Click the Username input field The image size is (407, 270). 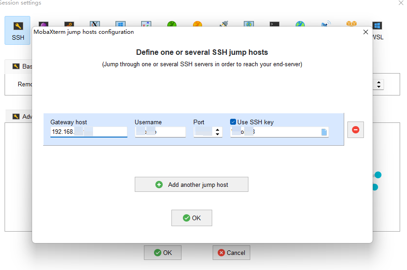tap(160, 132)
